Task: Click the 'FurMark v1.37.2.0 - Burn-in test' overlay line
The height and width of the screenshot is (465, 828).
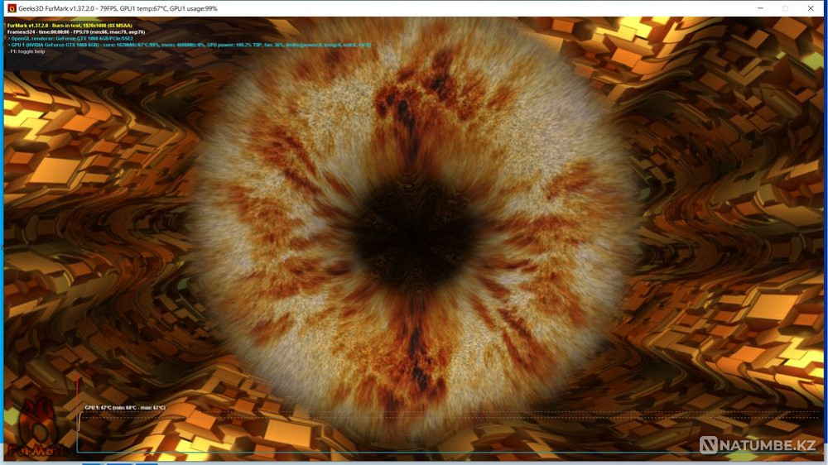Action: (x=70, y=26)
